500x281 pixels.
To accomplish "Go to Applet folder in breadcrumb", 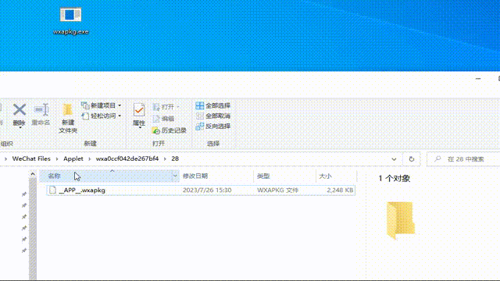I will point(73,158).
